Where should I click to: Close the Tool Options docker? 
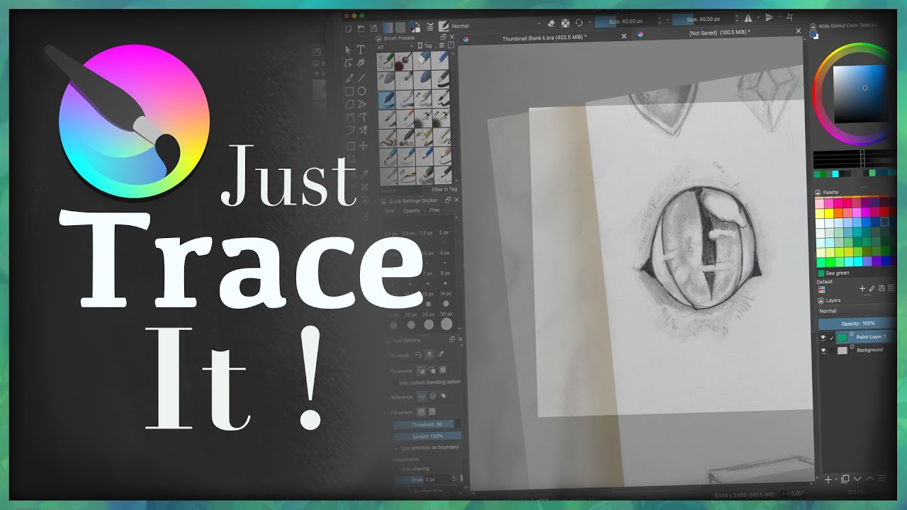[461, 339]
